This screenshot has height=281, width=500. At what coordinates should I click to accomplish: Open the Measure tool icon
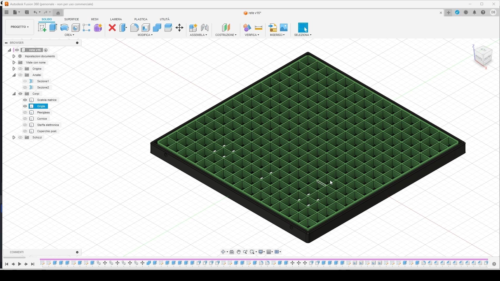[258, 28]
